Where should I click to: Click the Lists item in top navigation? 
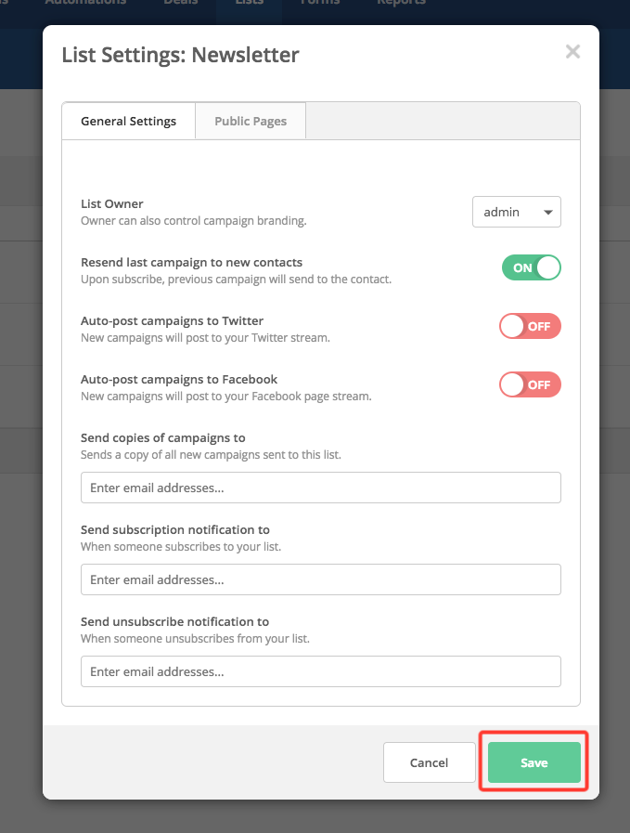249,3
